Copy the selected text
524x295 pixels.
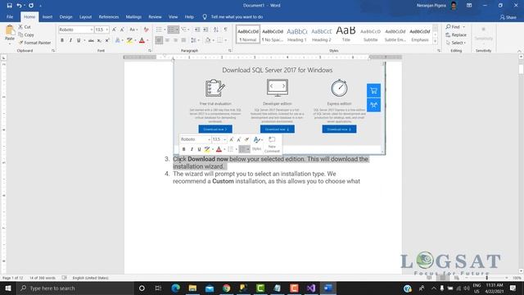pos(26,34)
